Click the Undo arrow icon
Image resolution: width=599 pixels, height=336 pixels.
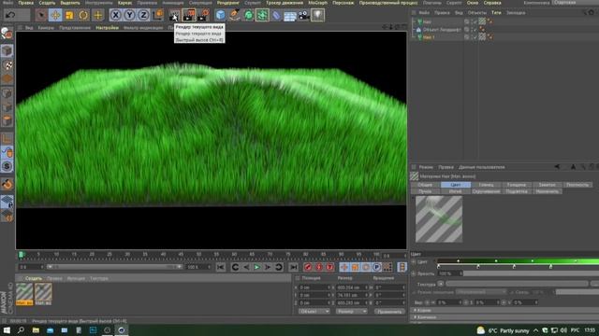pyautogui.click(x=10, y=15)
